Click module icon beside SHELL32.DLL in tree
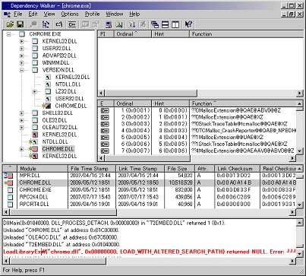The height and width of the screenshot is (276, 306). tap(35, 113)
